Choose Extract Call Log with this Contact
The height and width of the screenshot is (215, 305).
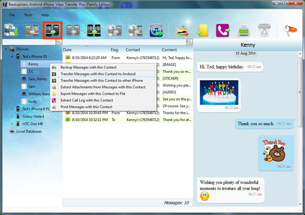[x=103, y=100]
